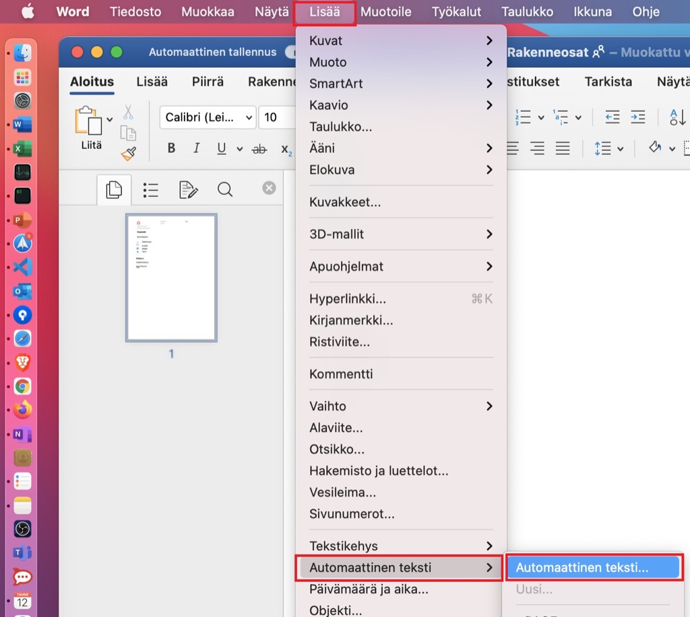Choose Kuvakkeet... menu entry

click(401, 202)
